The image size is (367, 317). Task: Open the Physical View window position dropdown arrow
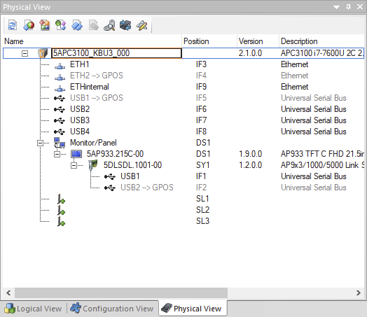coord(337,7)
